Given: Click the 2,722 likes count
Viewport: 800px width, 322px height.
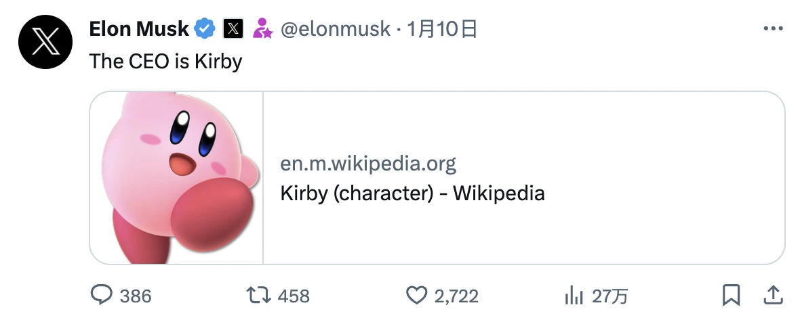Looking at the screenshot, I should [x=456, y=296].
